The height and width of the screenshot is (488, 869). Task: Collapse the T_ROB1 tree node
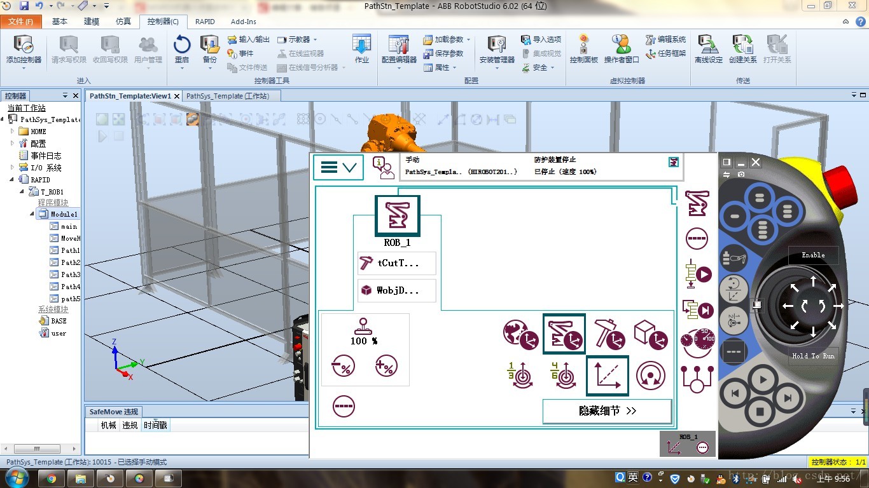(x=22, y=191)
